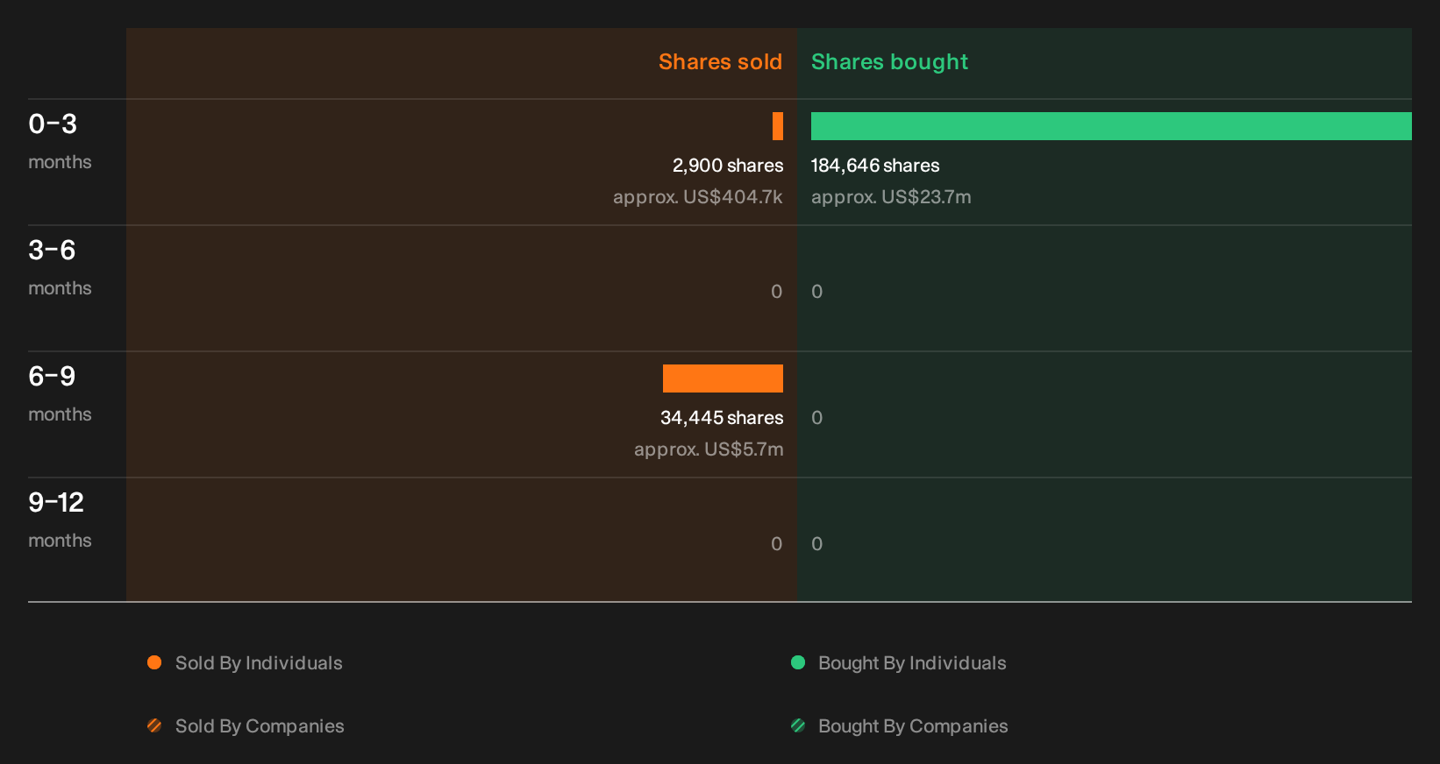
Task: Click the striped orange Sold By Companies icon
Action: click(x=154, y=725)
